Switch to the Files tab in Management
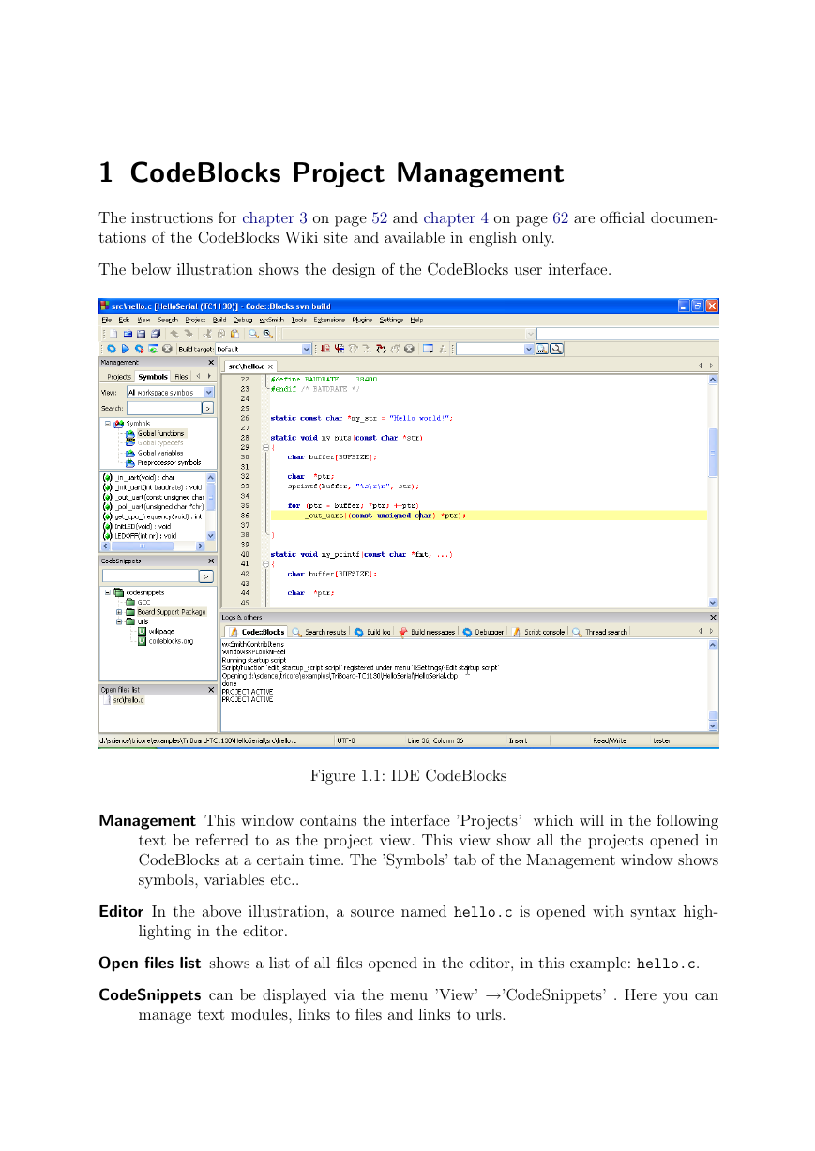 181,377
